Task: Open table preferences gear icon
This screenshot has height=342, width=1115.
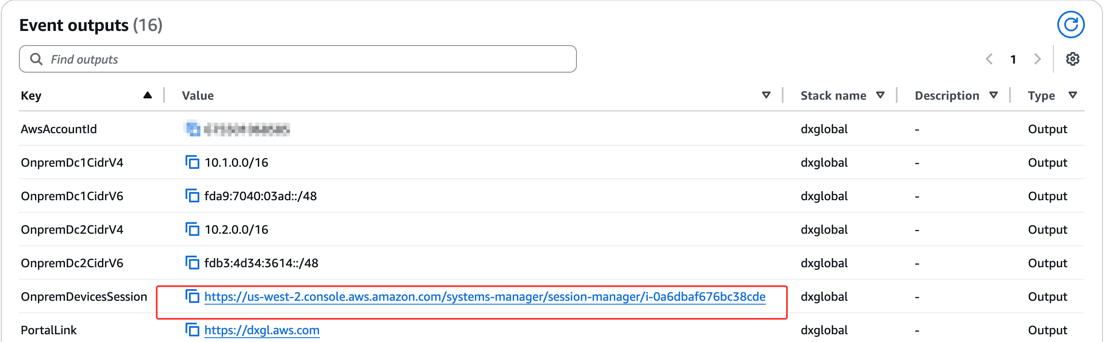Action: tap(1072, 59)
